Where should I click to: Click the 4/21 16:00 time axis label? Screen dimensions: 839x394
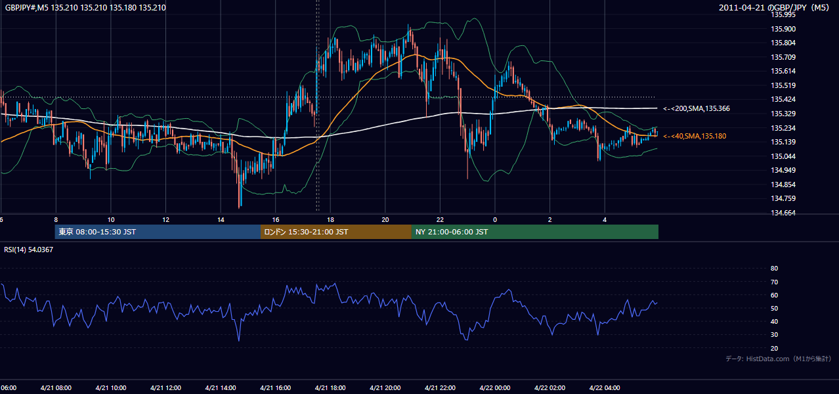276,388
